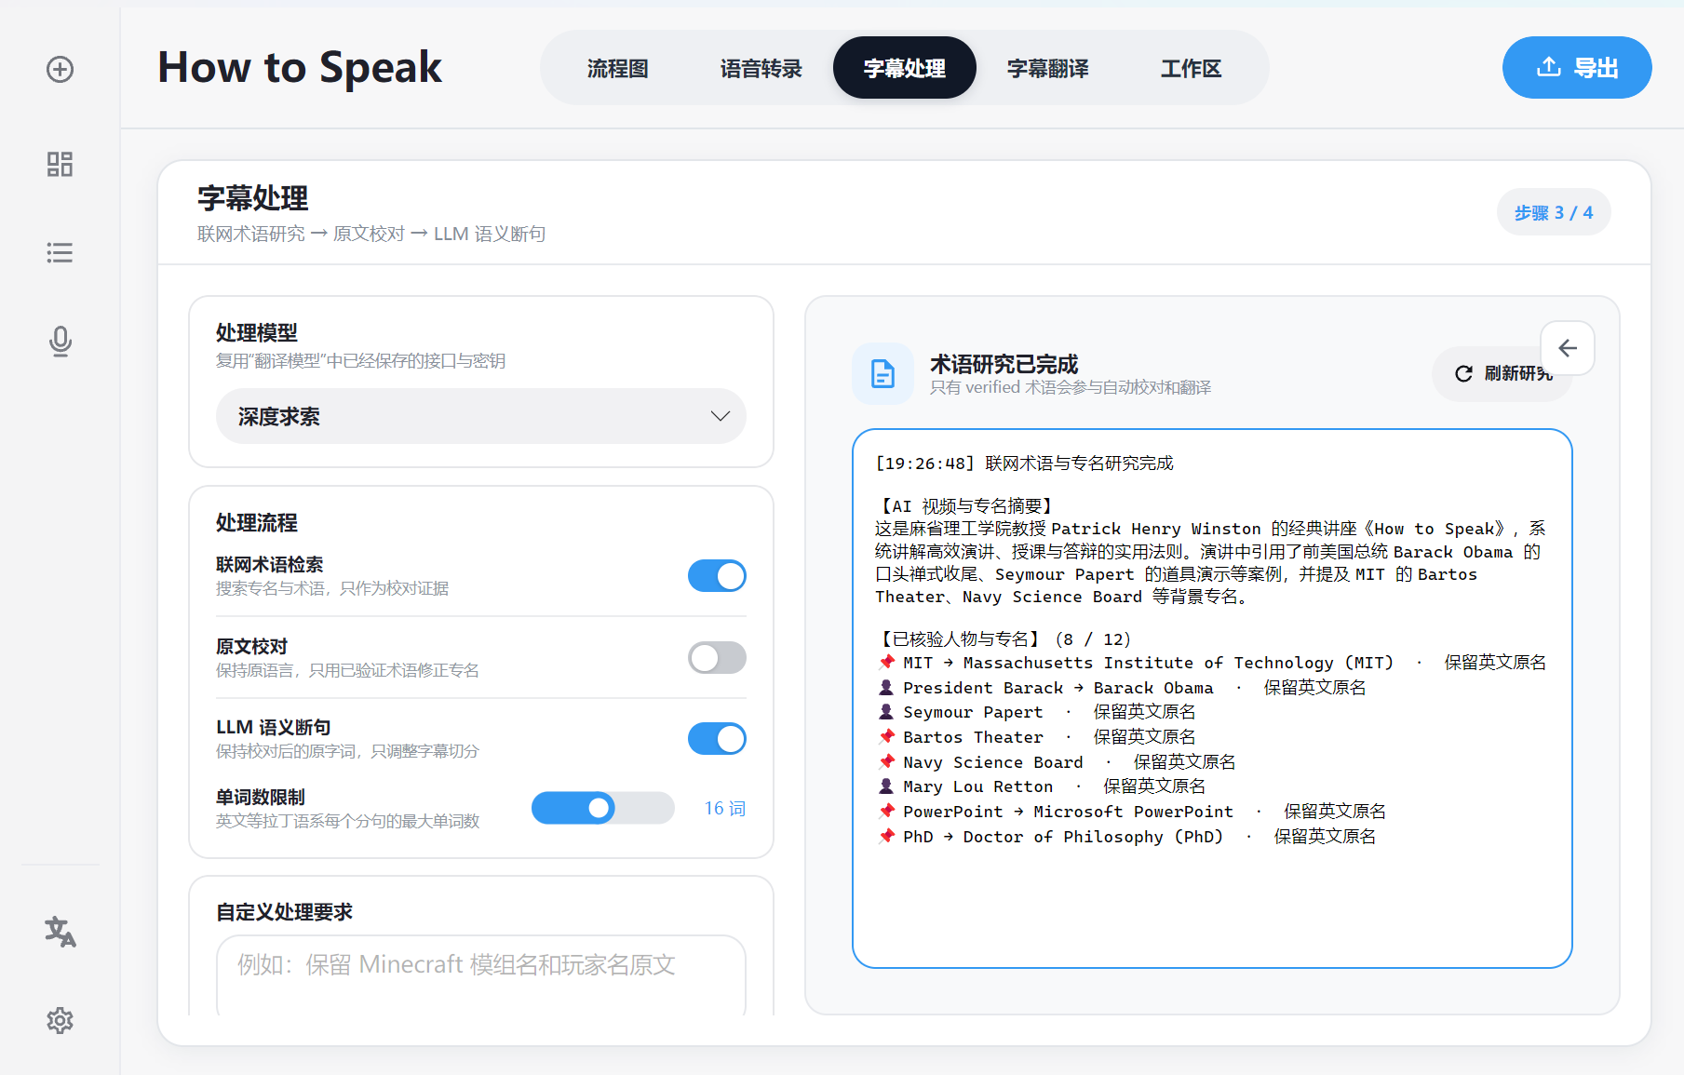Viewport: 1684px width, 1075px height.
Task: Click the document icon beside 术语研究已完成
Action: point(882,374)
